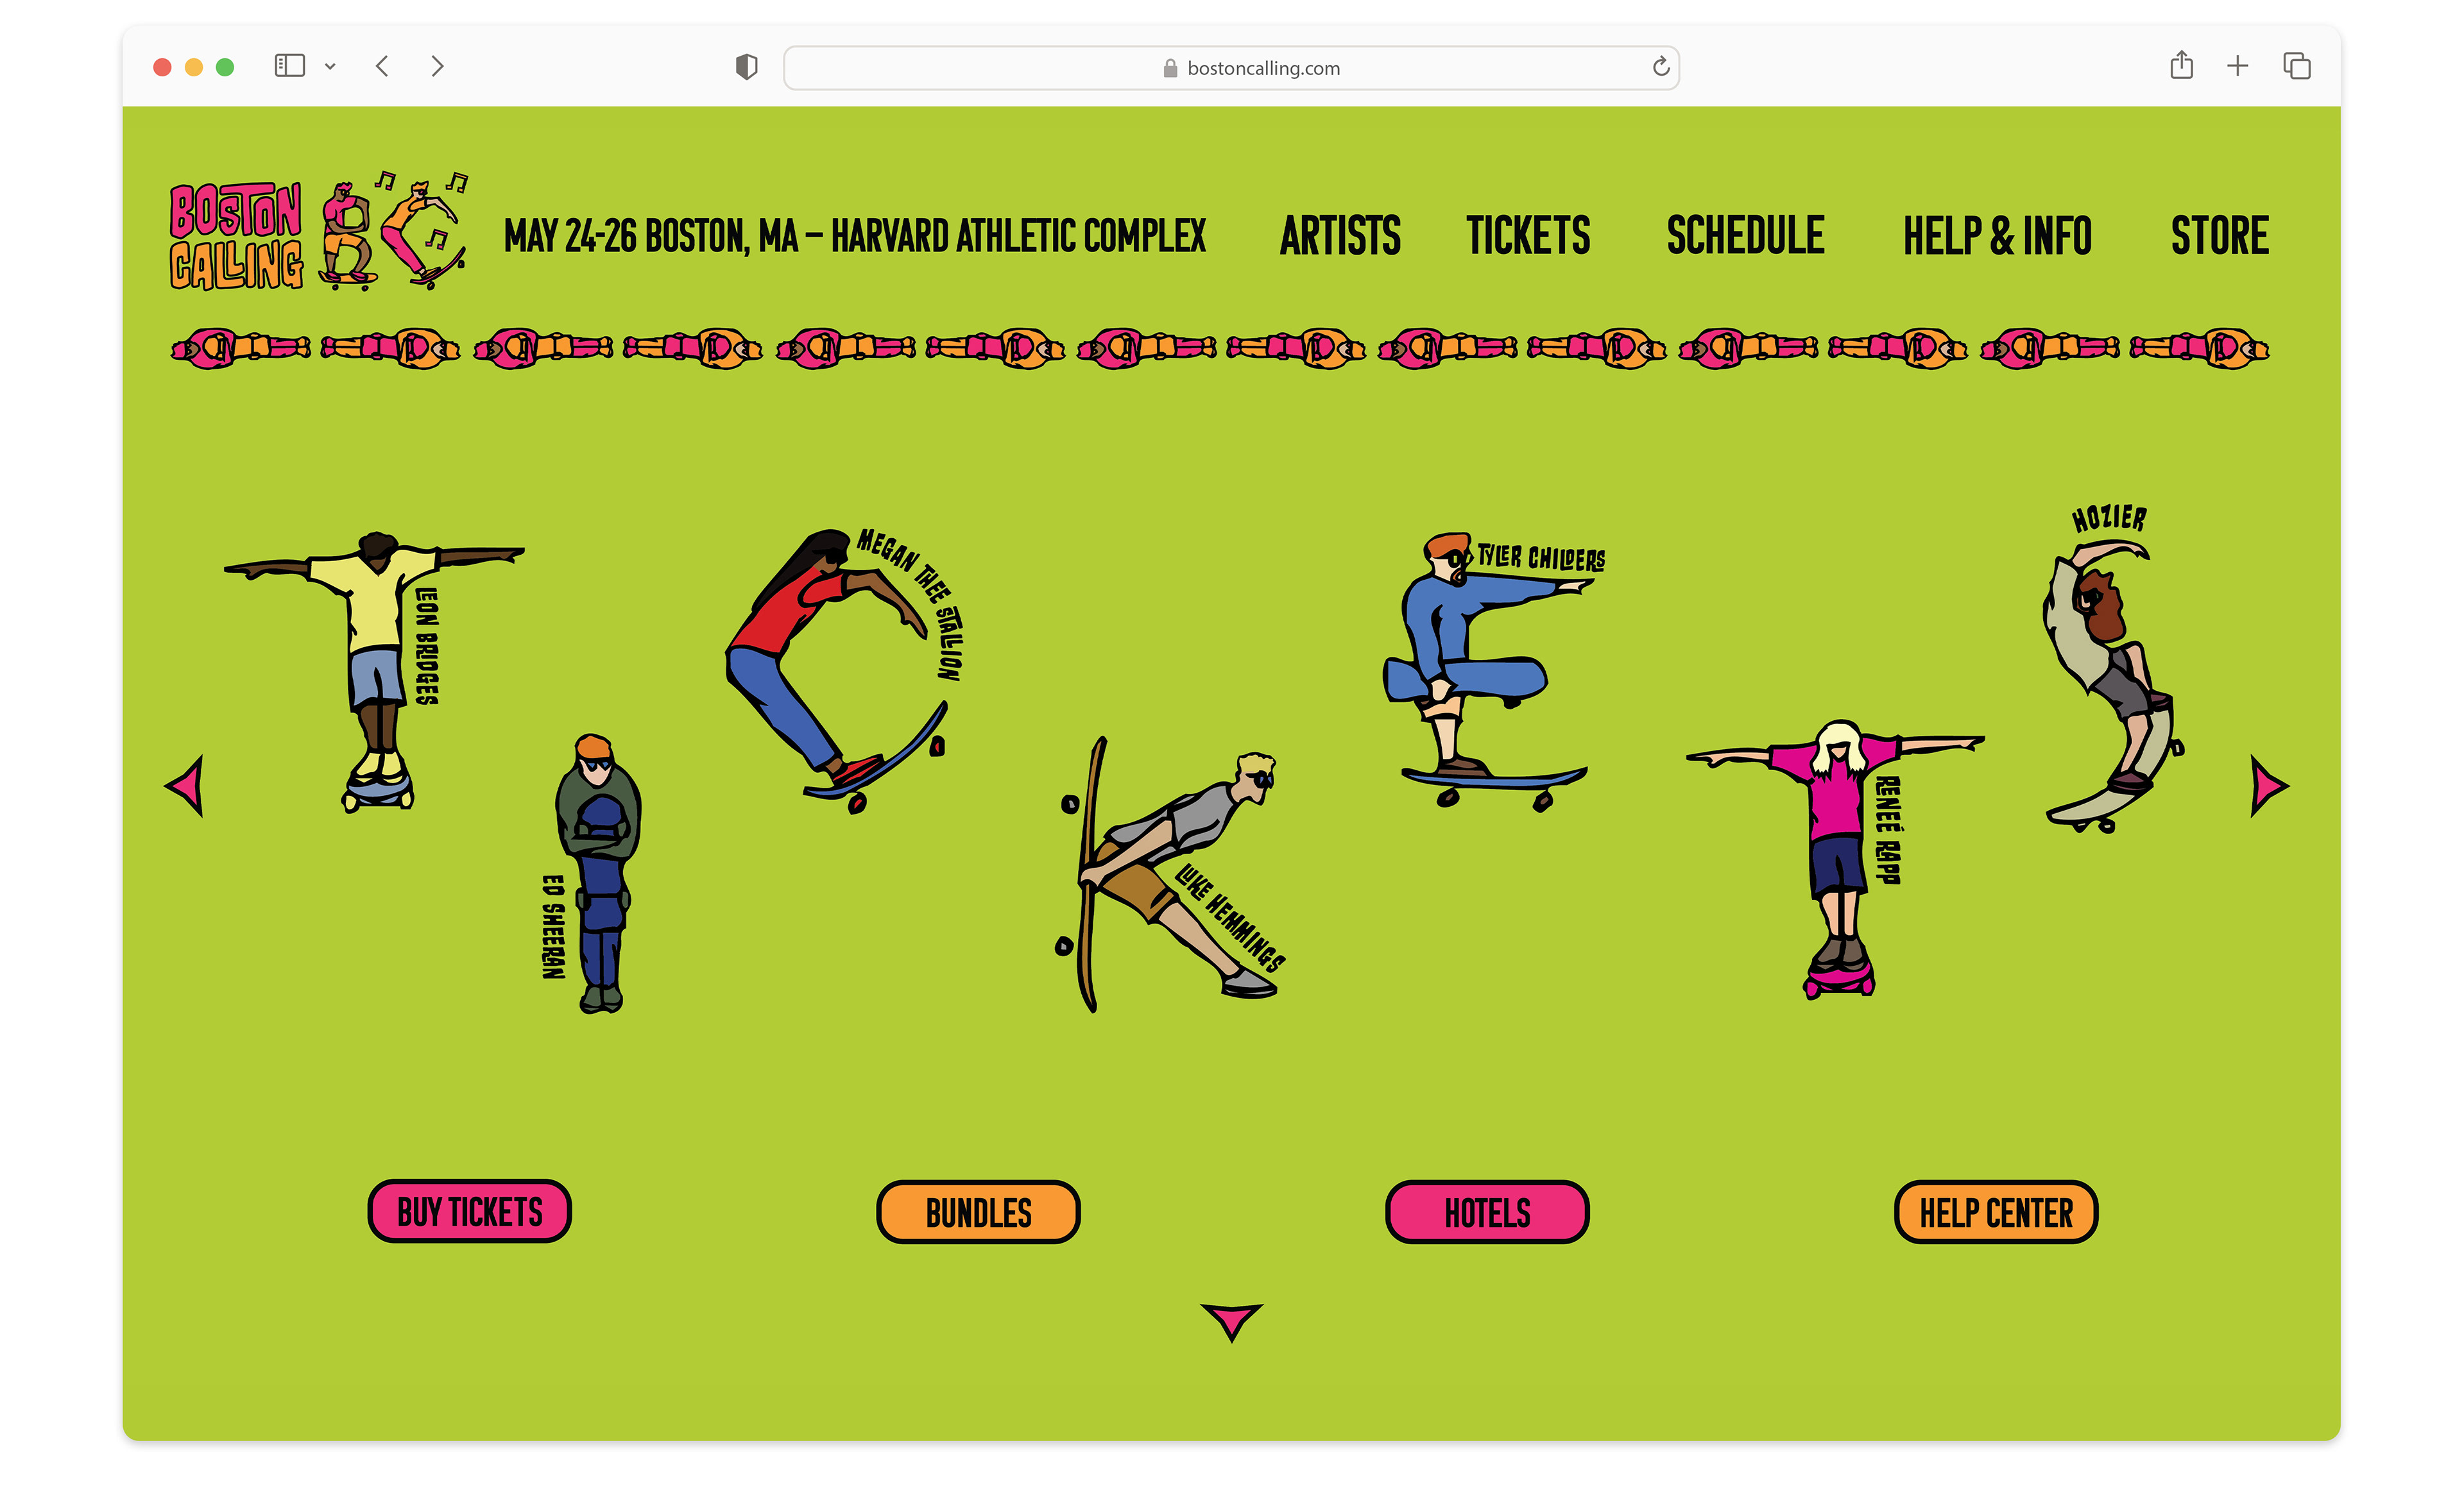Open the privacy shield report icon

coord(746,67)
